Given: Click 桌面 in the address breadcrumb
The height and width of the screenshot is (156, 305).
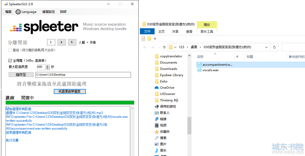Looking at the screenshot, I should 194,47.
